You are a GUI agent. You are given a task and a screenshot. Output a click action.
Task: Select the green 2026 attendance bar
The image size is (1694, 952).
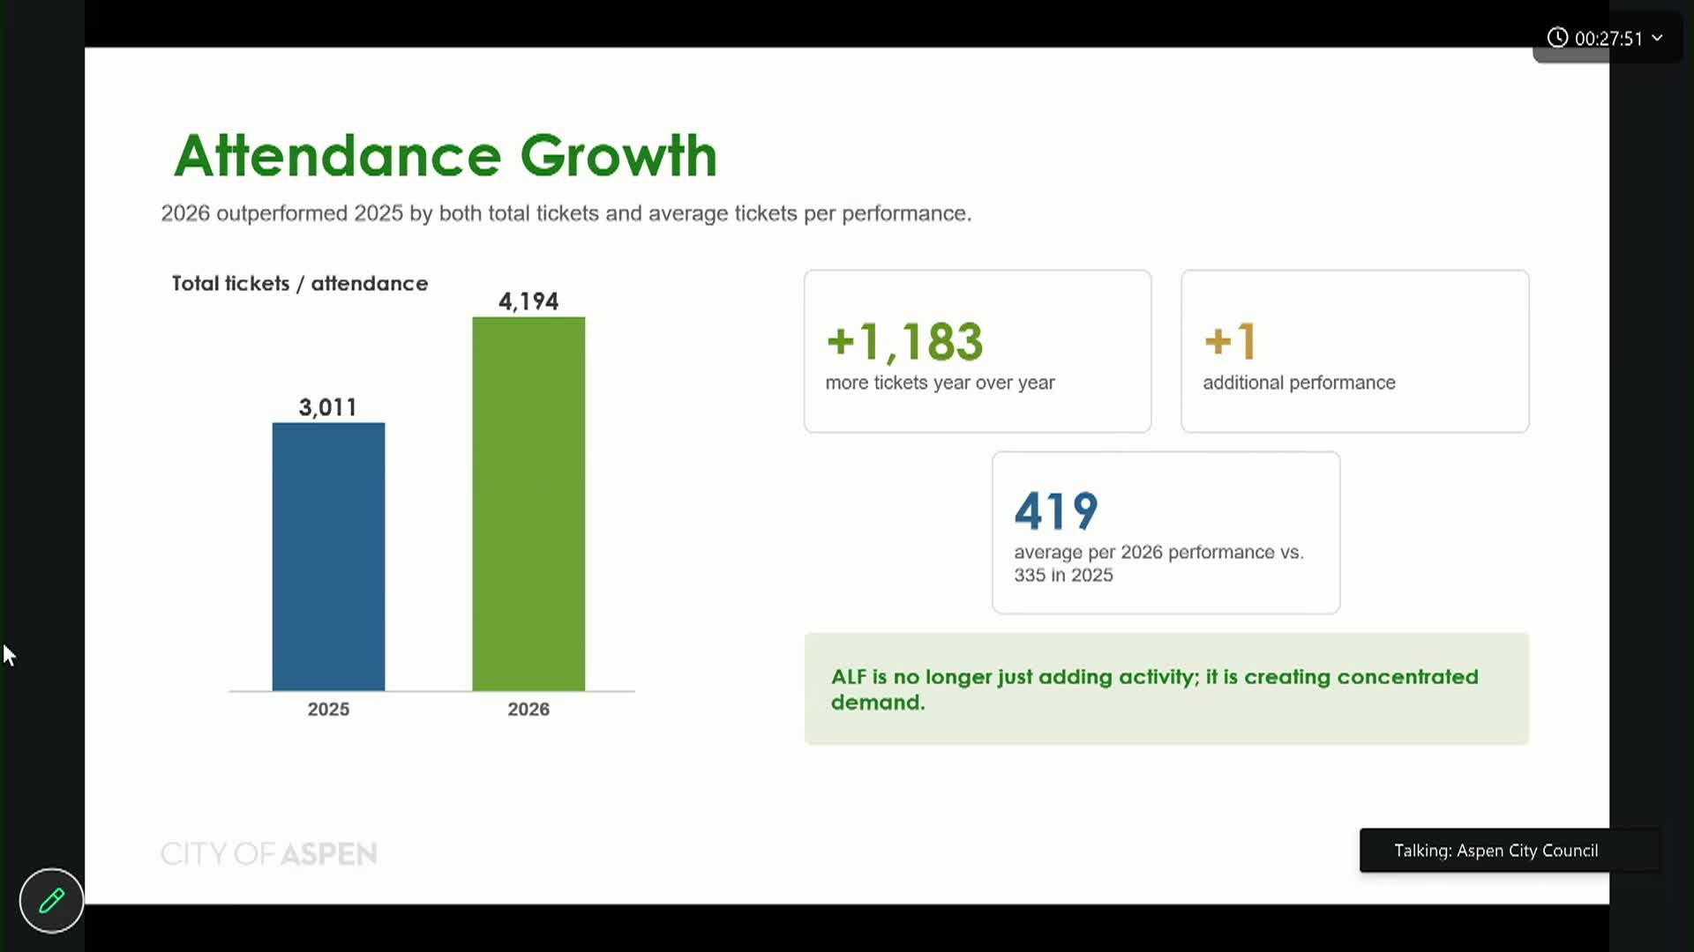tap(528, 503)
